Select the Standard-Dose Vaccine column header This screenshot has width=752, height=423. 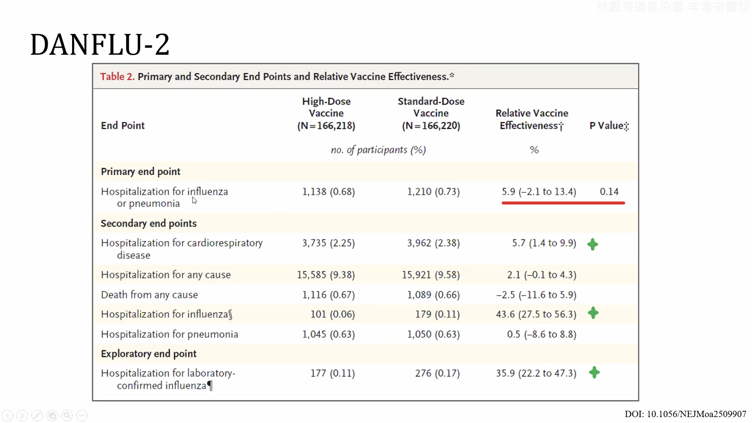tap(431, 113)
